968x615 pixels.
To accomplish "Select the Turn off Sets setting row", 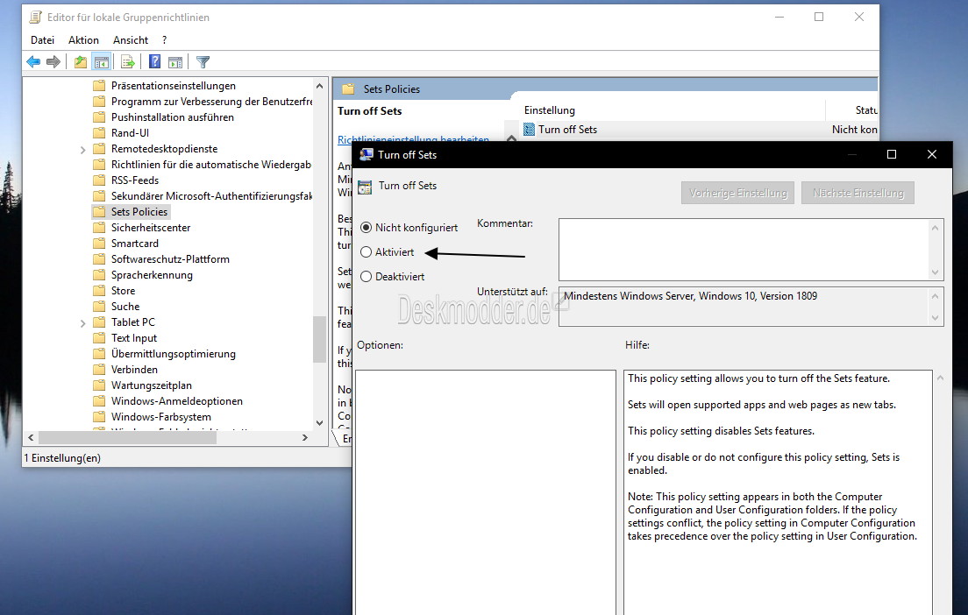I will point(700,130).
